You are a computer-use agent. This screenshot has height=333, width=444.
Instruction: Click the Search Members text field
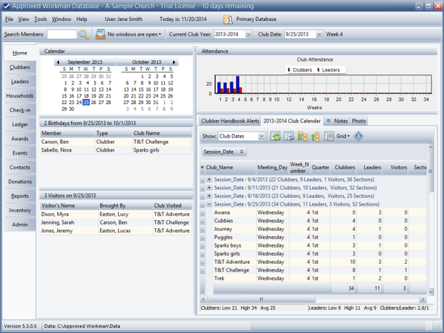pyautogui.click(x=61, y=34)
